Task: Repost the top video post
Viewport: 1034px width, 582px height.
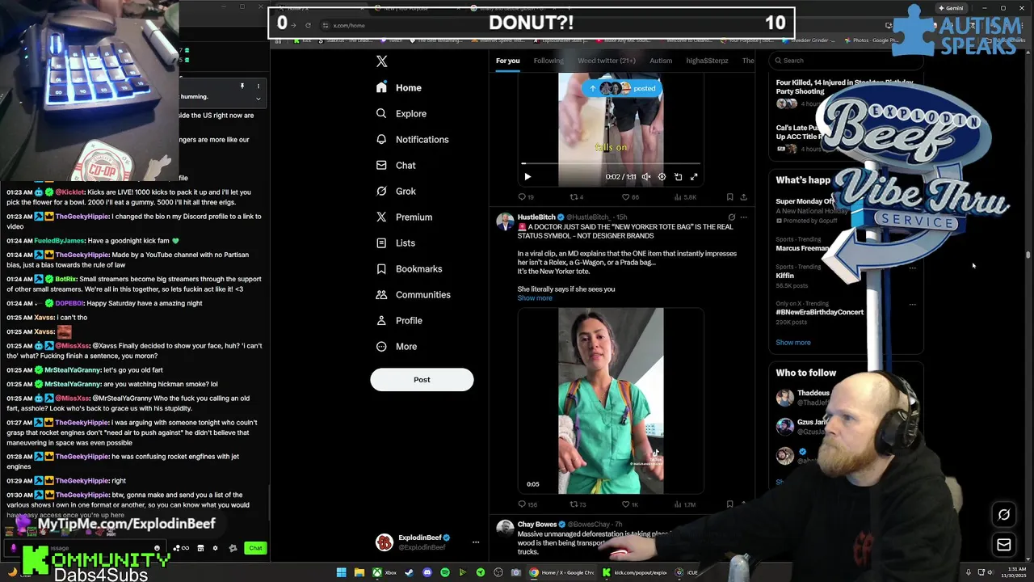Action: coord(577,196)
